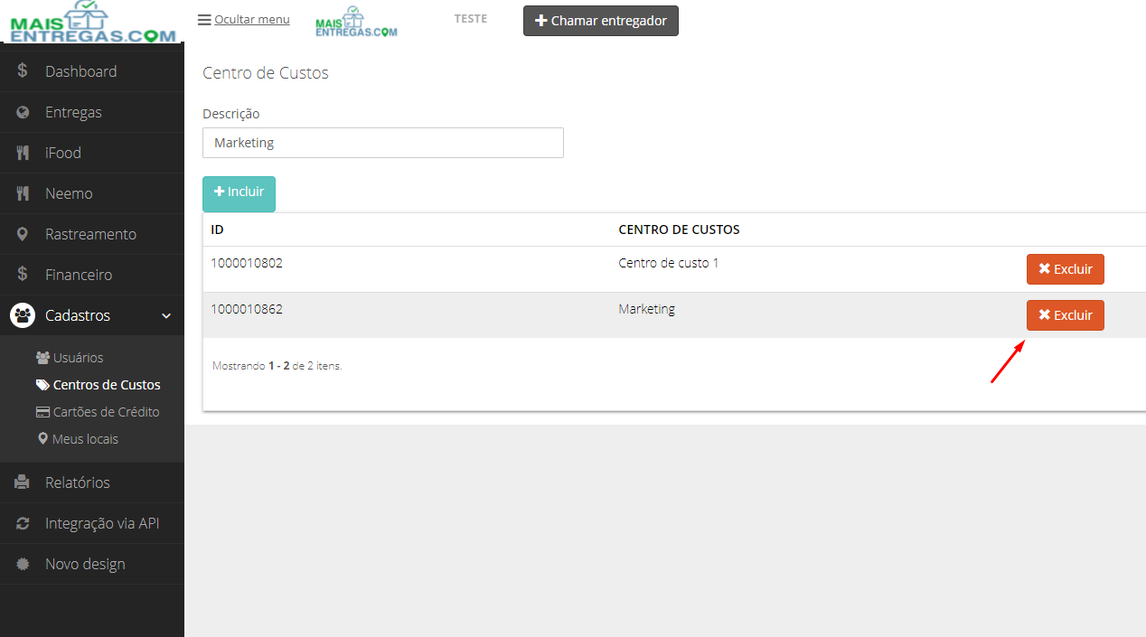Click the Relatórios printer icon

[x=23, y=482]
